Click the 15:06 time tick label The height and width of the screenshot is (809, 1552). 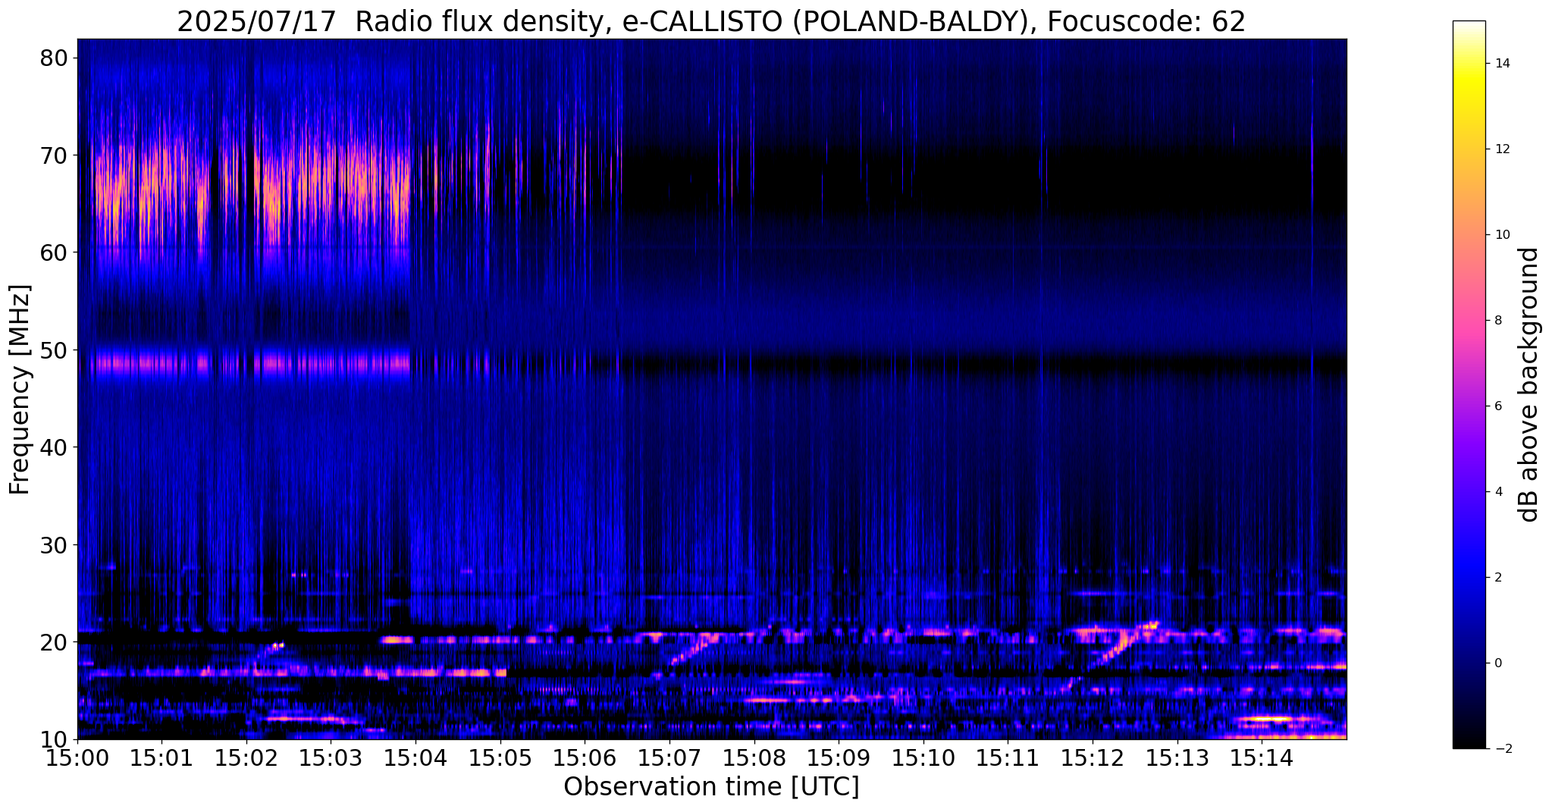(585, 759)
